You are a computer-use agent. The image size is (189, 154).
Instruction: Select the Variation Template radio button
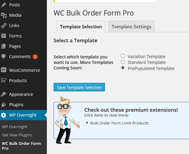123,56
